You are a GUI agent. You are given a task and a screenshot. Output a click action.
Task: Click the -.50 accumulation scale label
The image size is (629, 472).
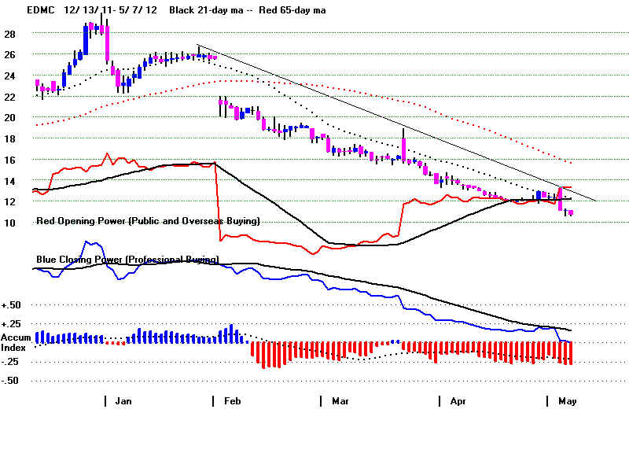point(13,381)
